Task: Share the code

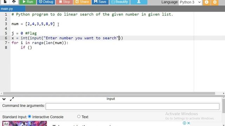Action: tap(82, 2)
